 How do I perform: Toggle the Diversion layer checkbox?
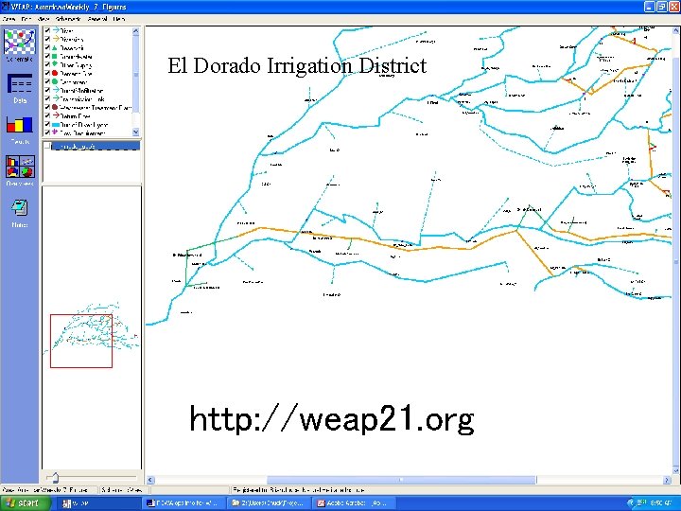click(47, 39)
